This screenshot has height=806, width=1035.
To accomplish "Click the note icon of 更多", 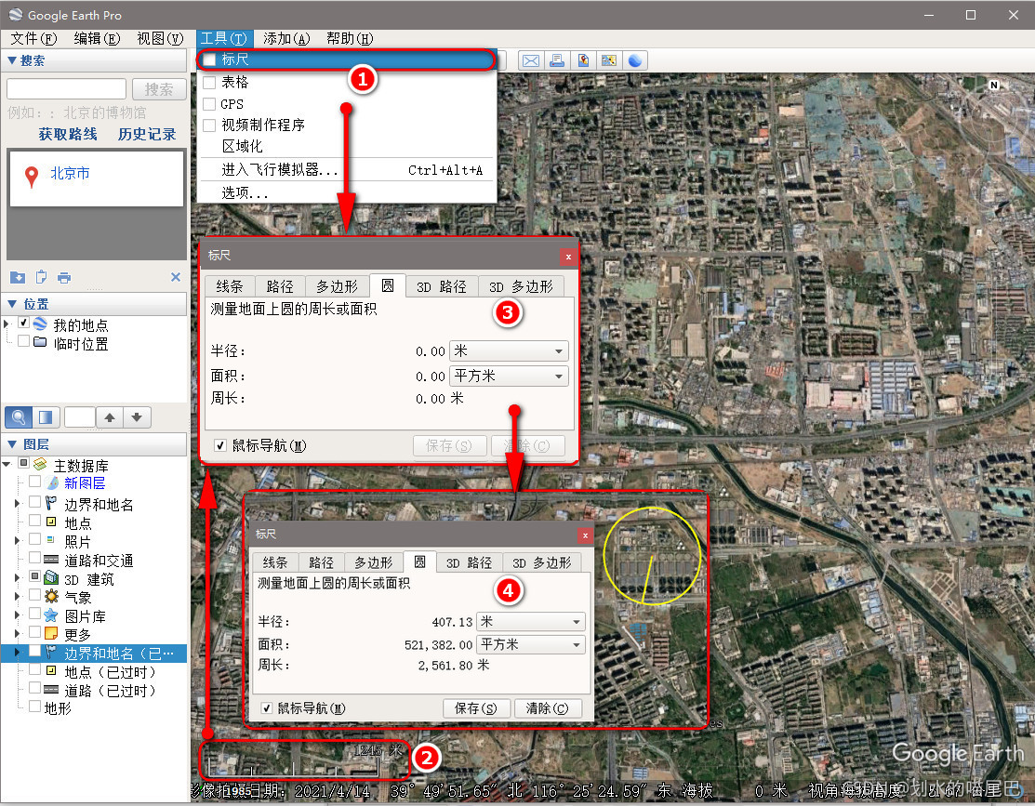I will tap(51, 634).
